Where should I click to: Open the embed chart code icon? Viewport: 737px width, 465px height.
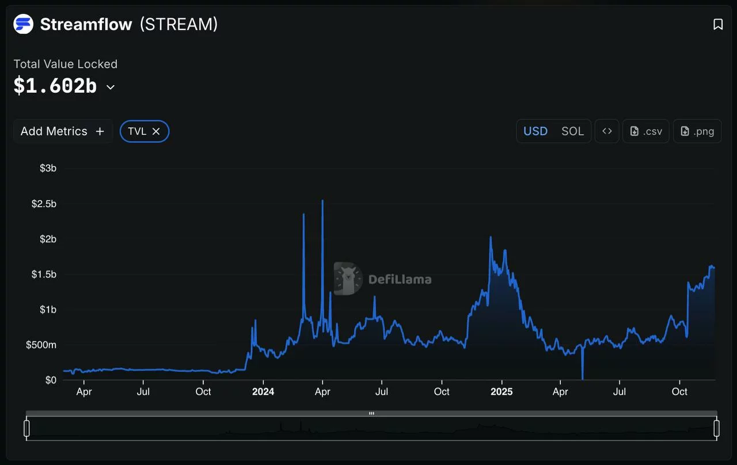coord(607,131)
